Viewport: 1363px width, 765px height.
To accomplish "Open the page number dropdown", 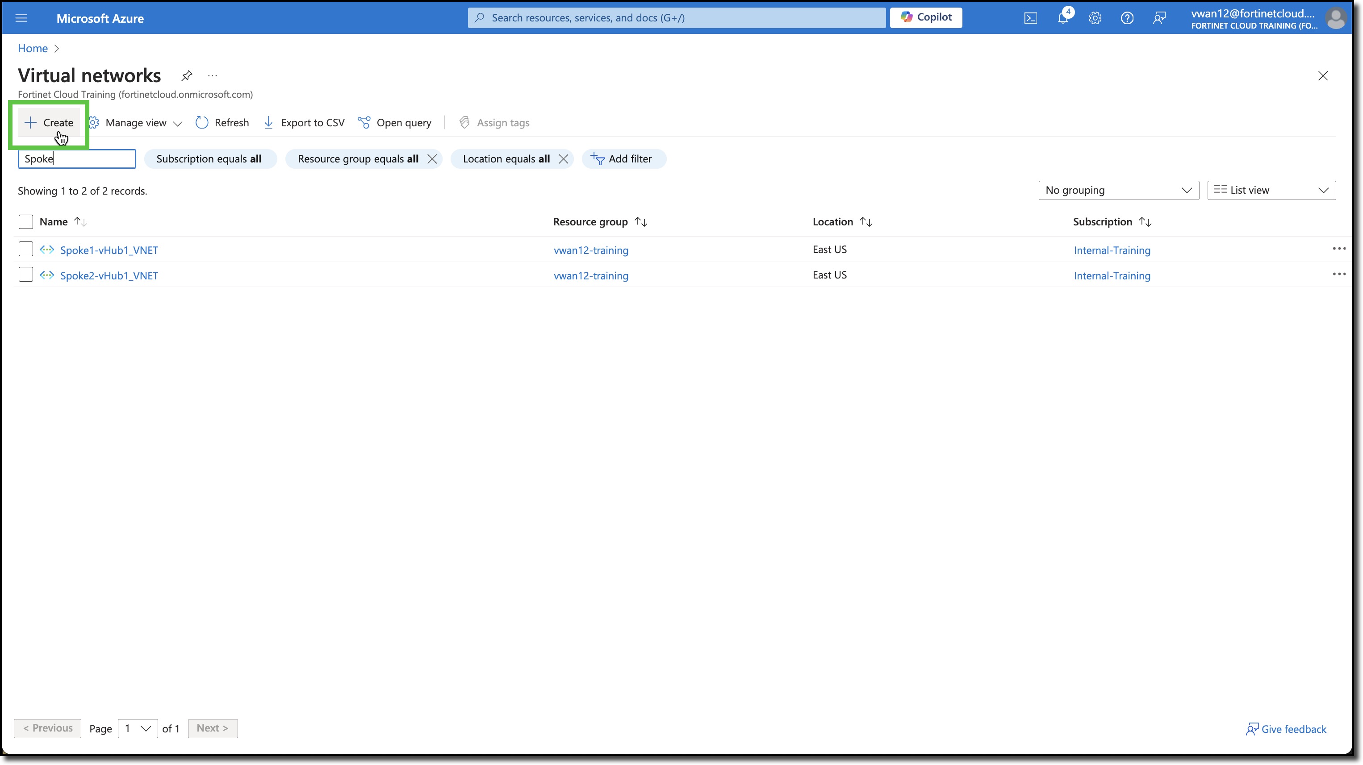I will click(x=138, y=728).
